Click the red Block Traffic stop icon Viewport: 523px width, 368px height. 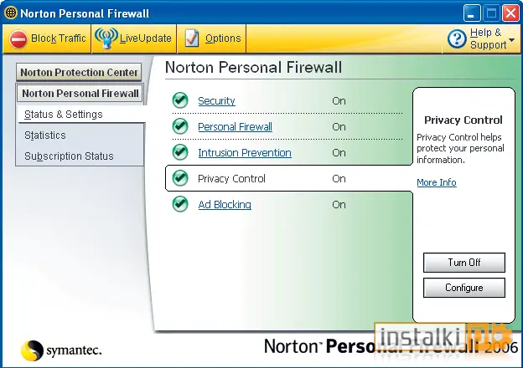pos(18,39)
